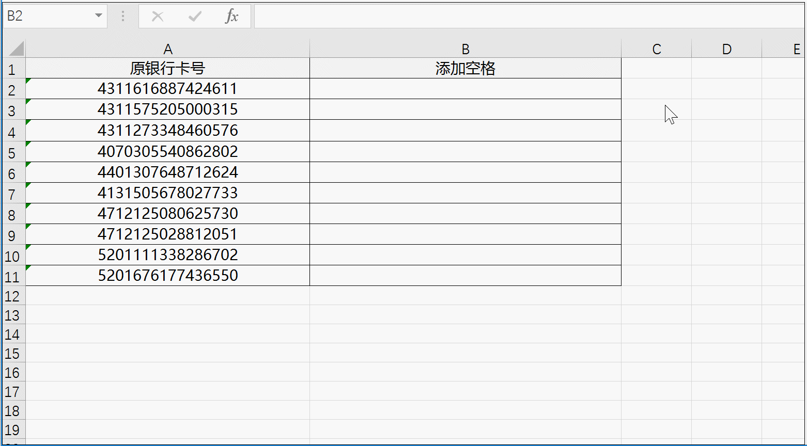Viewport: 807px width, 446px height.
Task: Select column C header
Action: [x=656, y=49]
